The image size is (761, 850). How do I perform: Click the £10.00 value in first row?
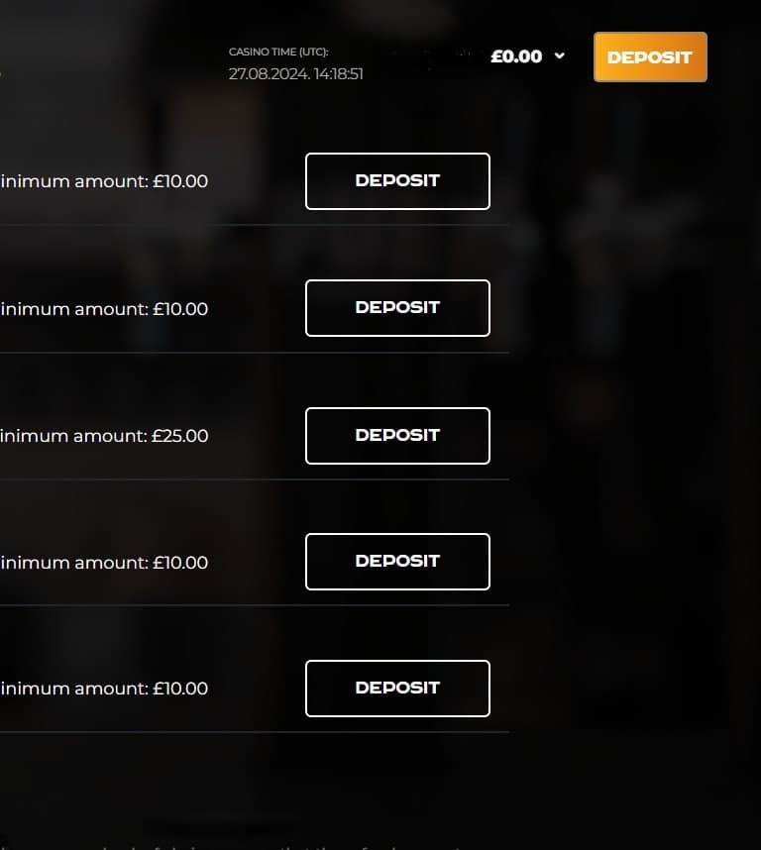pos(180,181)
